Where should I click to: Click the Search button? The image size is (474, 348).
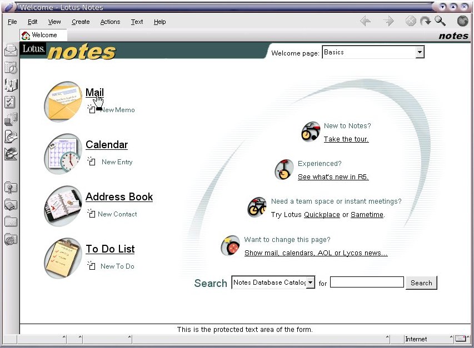click(421, 283)
